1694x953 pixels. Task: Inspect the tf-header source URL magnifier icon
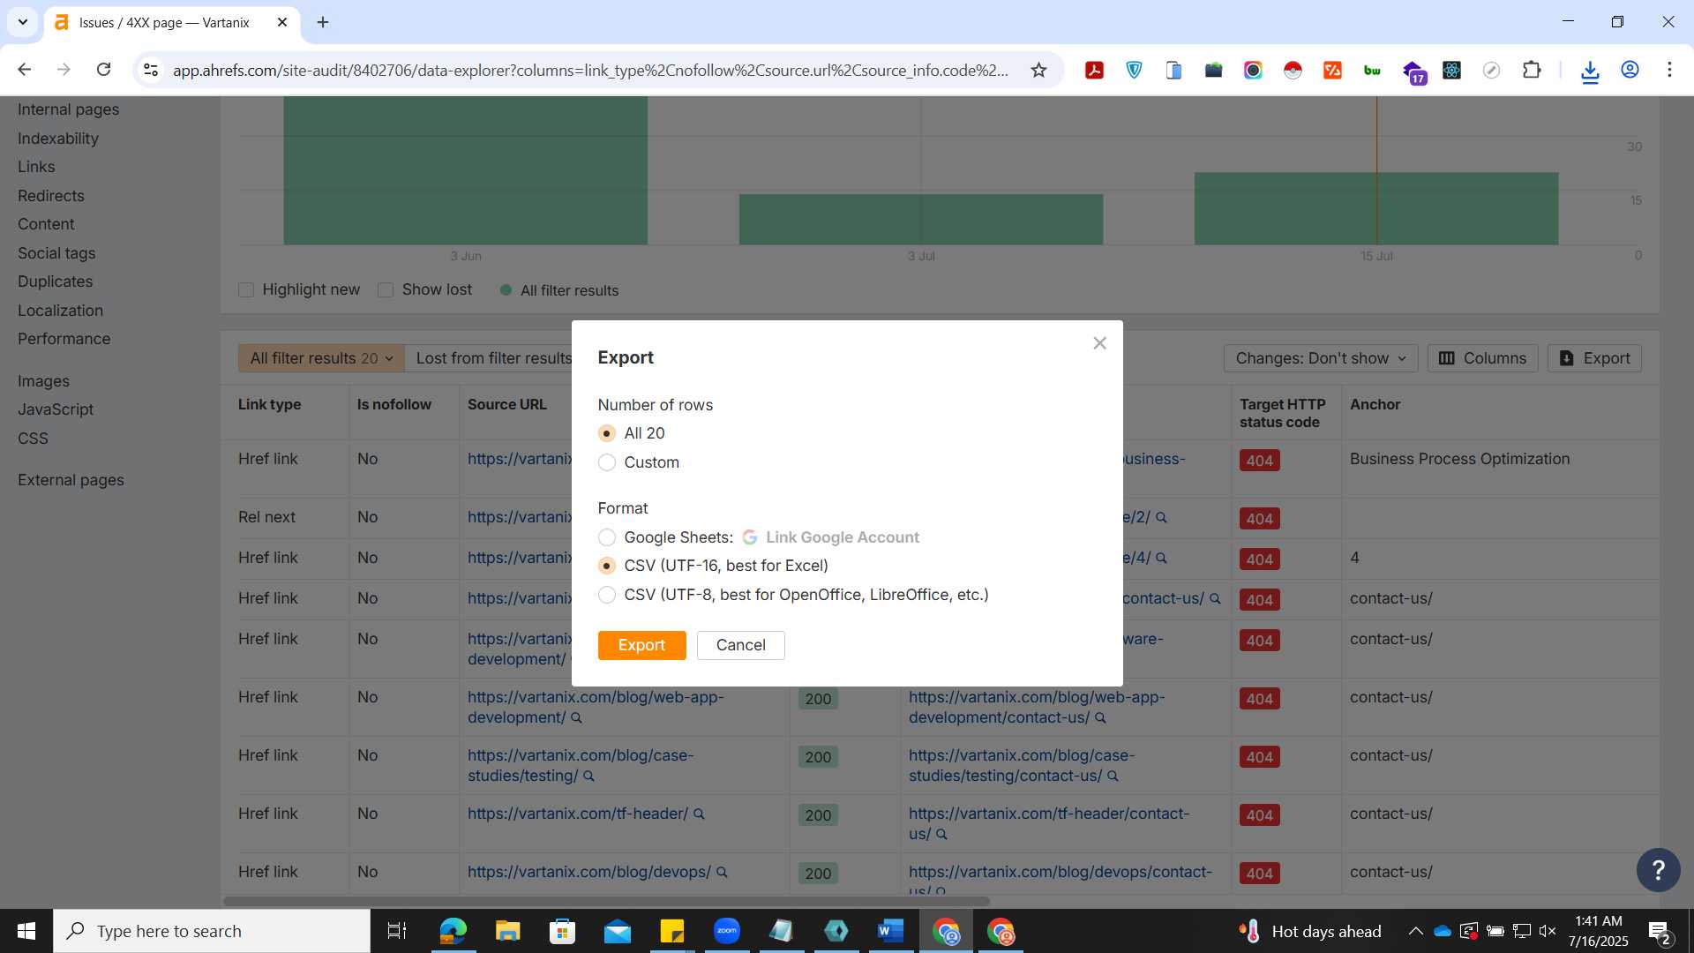pyautogui.click(x=699, y=814)
